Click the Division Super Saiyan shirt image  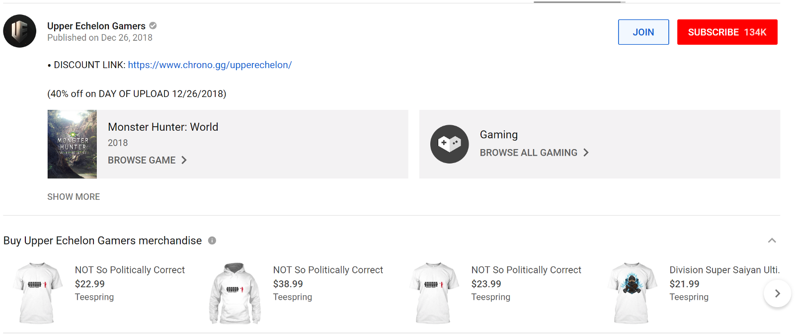tap(632, 293)
